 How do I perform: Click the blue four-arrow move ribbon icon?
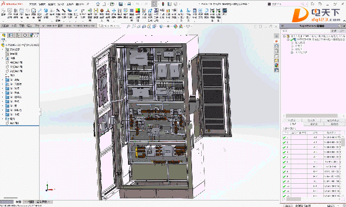[x=114, y=10]
